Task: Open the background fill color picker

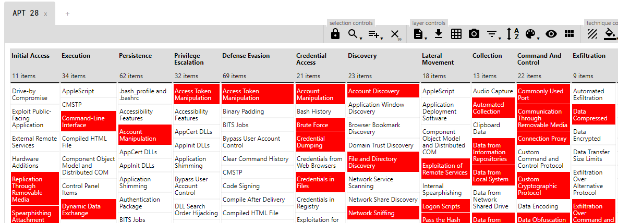Action: 609,34
